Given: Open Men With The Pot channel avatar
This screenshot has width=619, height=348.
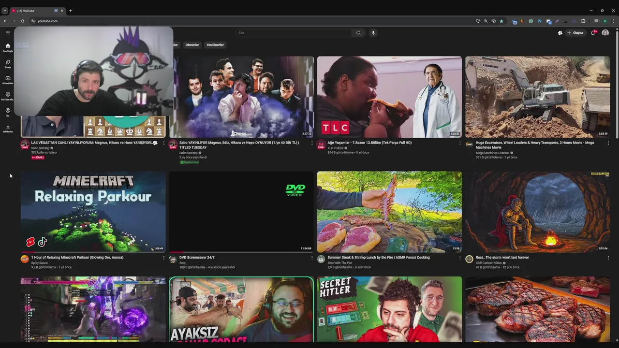Looking at the screenshot, I should (x=321, y=259).
